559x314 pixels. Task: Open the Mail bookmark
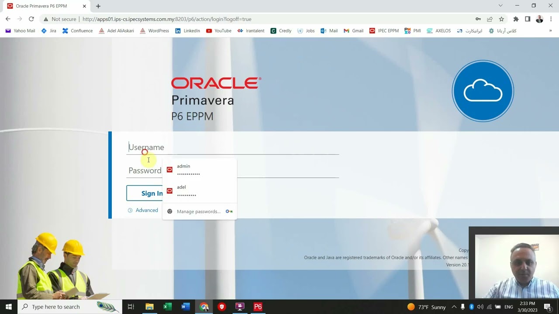[x=329, y=31]
